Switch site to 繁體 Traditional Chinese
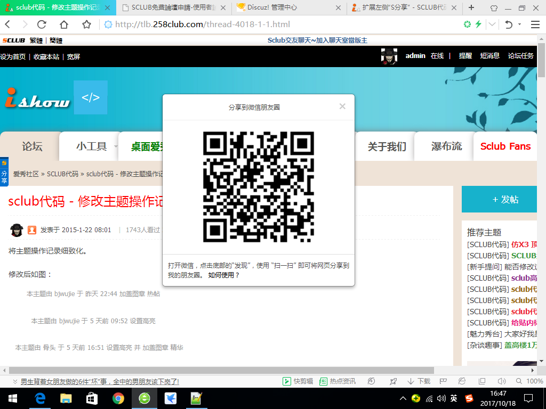The image size is (546, 409). [36, 40]
